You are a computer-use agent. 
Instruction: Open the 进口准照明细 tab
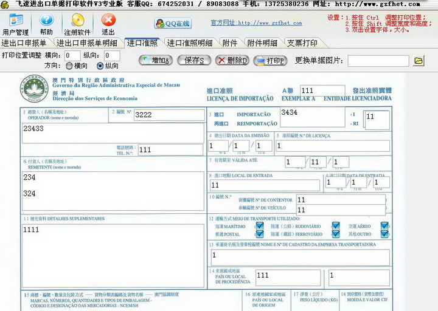190,43
